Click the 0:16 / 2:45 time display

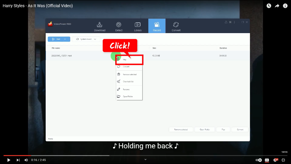(x=38, y=160)
